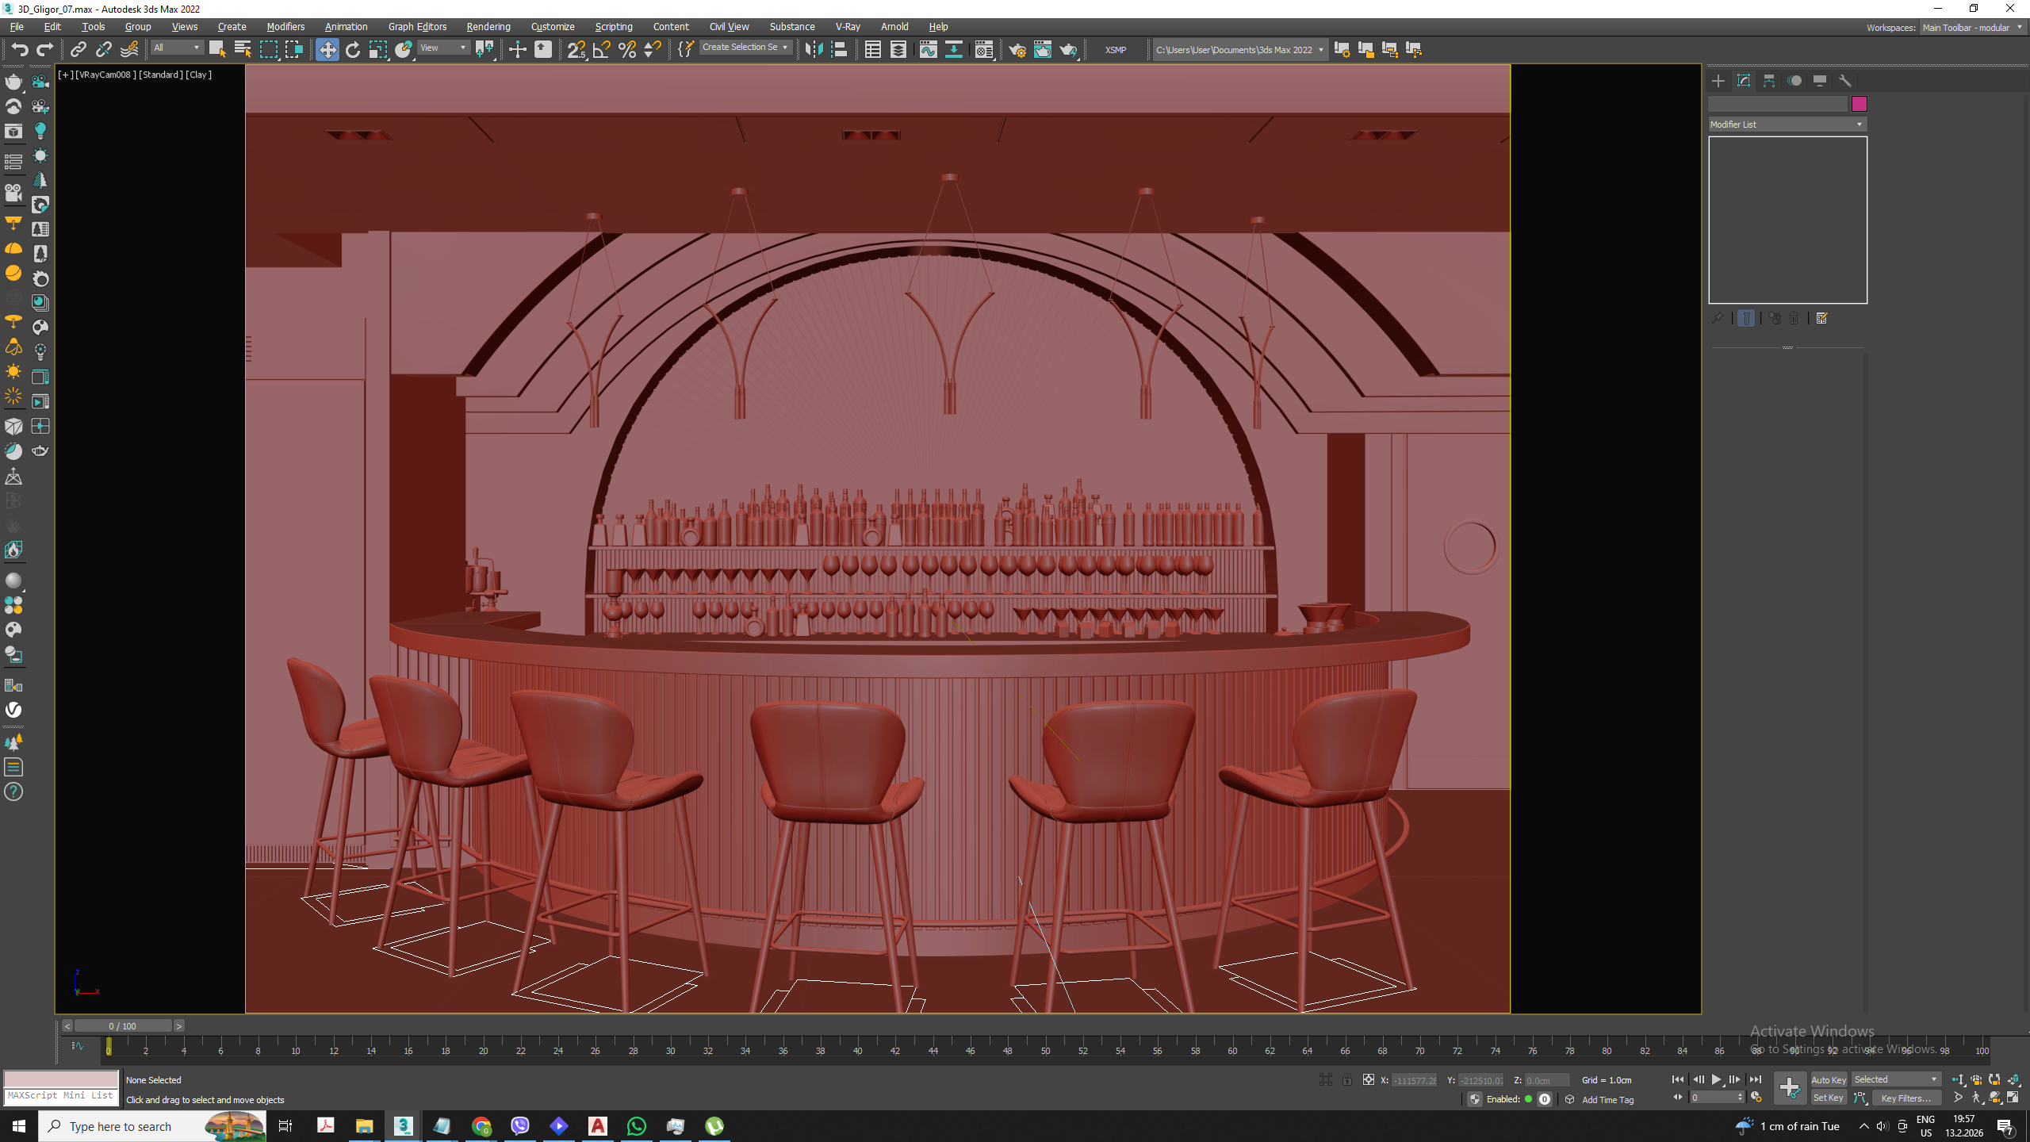Click the Undo arrow icon
This screenshot has height=1142, width=2030.
click(x=20, y=50)
